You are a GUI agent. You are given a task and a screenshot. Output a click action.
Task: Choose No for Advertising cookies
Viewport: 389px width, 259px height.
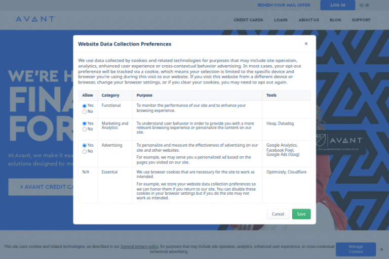85,151
